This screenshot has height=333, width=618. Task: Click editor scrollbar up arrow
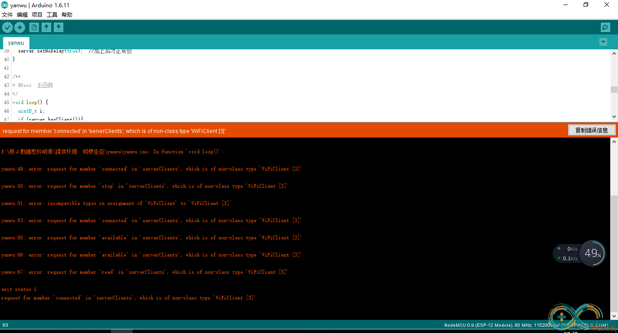(614, 53)
